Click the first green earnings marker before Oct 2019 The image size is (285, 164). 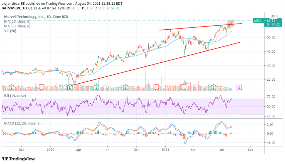(x=11, y=88)
